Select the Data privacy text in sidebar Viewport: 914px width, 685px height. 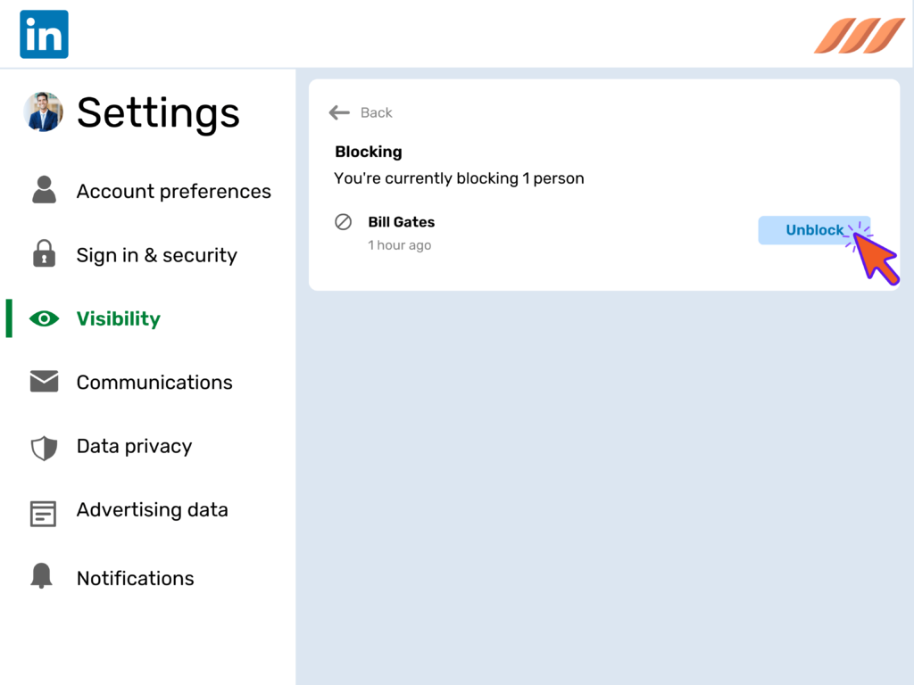134,446
